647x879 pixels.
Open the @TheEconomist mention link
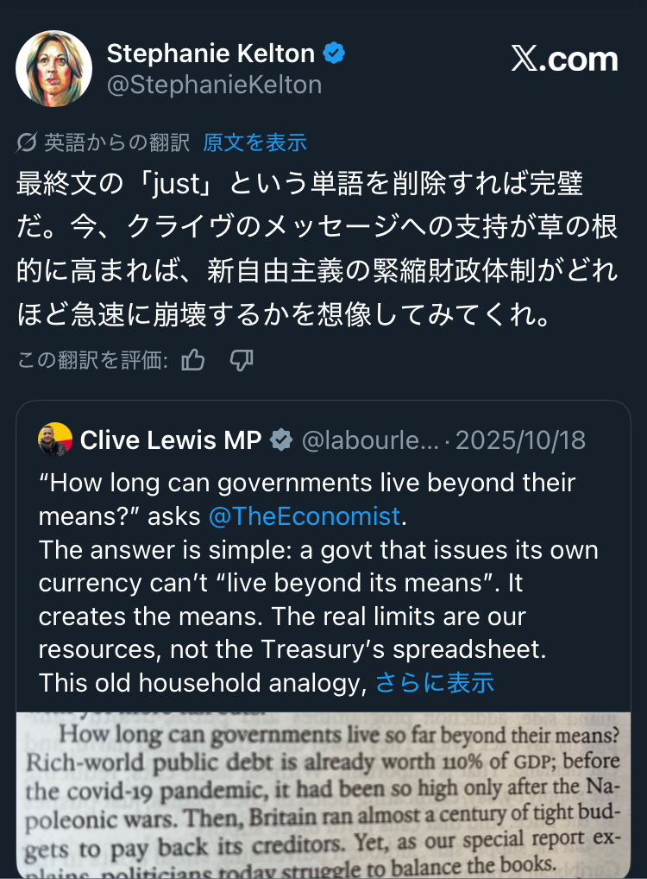(305, 516)
